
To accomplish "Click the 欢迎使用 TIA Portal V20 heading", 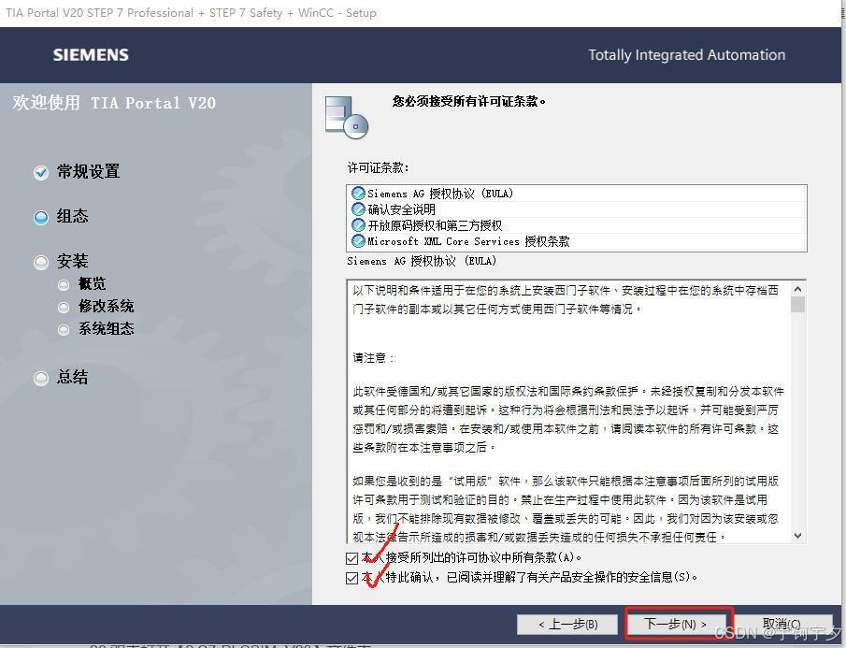I will click(114, 103).
